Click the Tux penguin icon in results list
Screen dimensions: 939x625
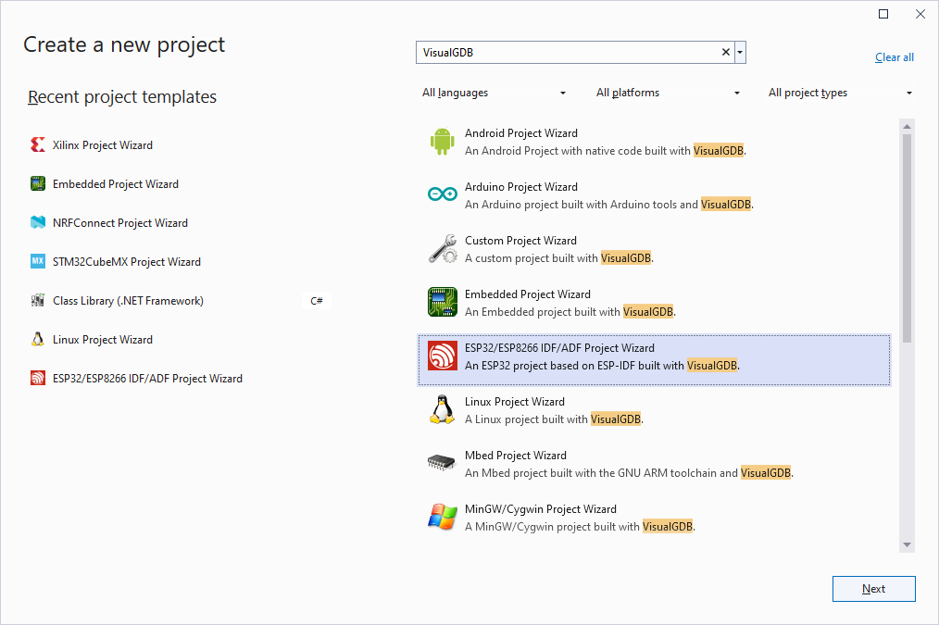pos(443,409)
